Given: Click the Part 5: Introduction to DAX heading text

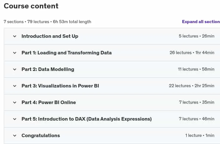Looking at the screenshot, I should pos(86,119).
